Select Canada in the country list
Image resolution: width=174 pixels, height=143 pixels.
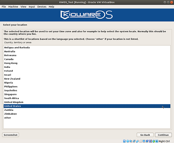tap(87, 59)
